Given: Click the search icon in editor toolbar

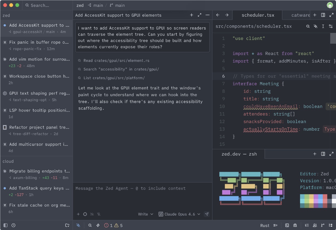Looking at the screenshot, I should (308, 26).
